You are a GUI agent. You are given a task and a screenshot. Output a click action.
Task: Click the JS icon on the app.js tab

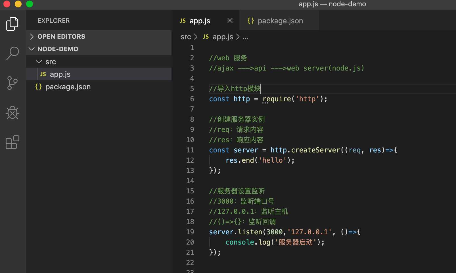pos(183,21)
